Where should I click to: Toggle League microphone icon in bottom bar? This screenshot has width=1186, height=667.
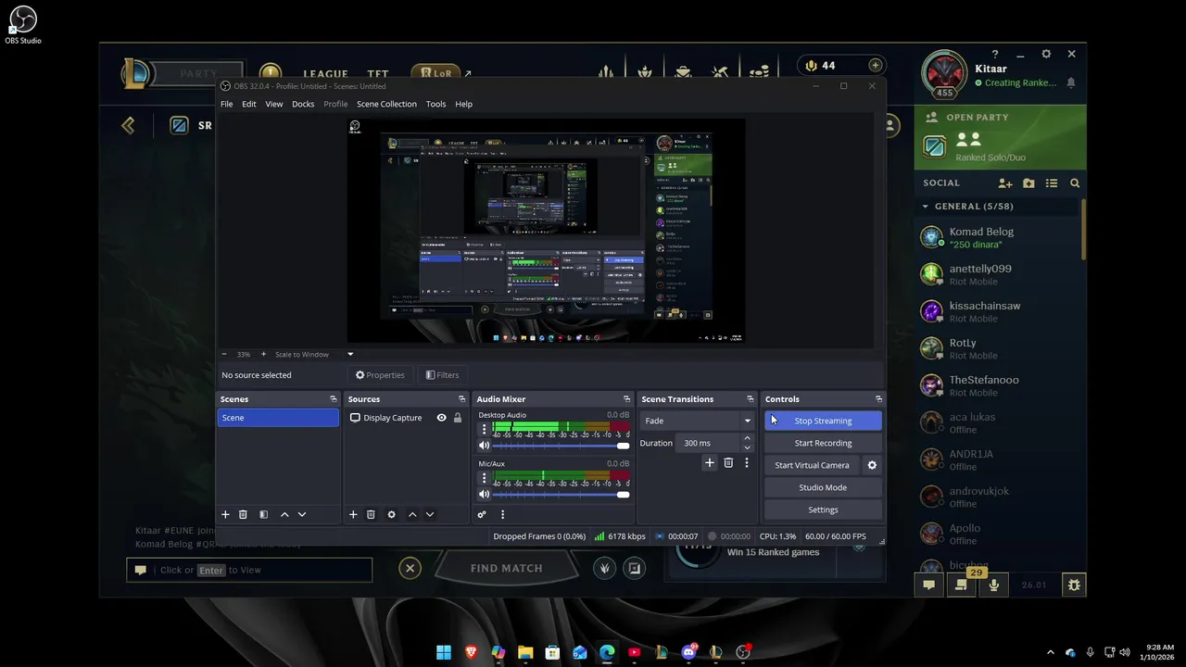(994, 585)
